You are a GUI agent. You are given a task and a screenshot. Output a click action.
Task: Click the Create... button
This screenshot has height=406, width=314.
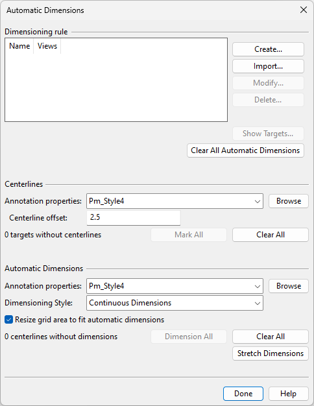pyautogui.click(x=268, y=49)
